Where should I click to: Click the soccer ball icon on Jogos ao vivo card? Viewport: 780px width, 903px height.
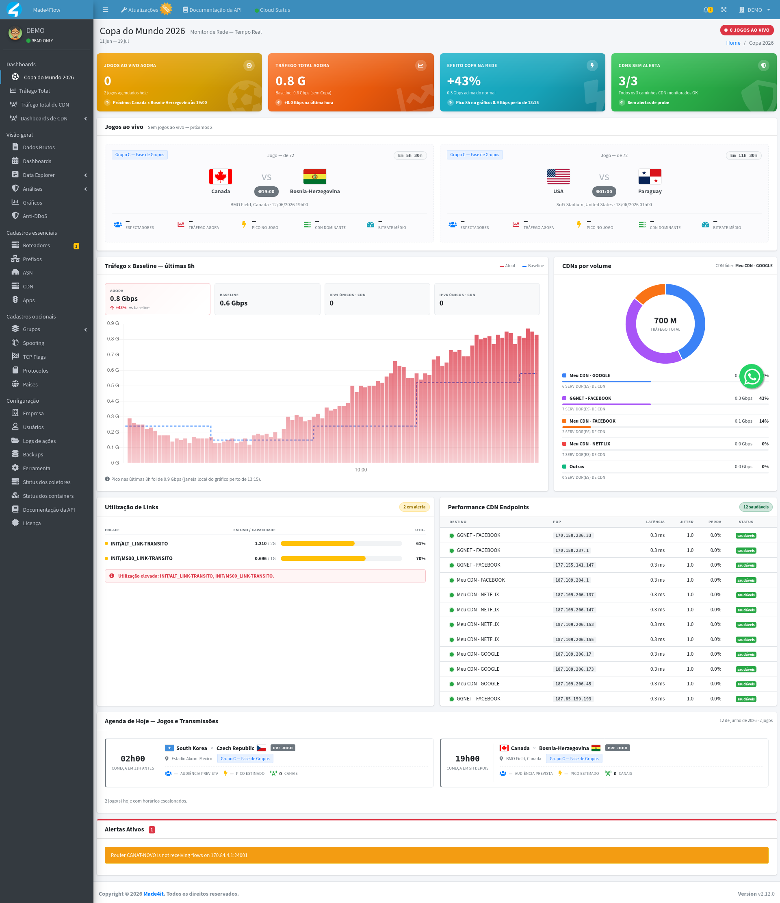pos(249,65)
